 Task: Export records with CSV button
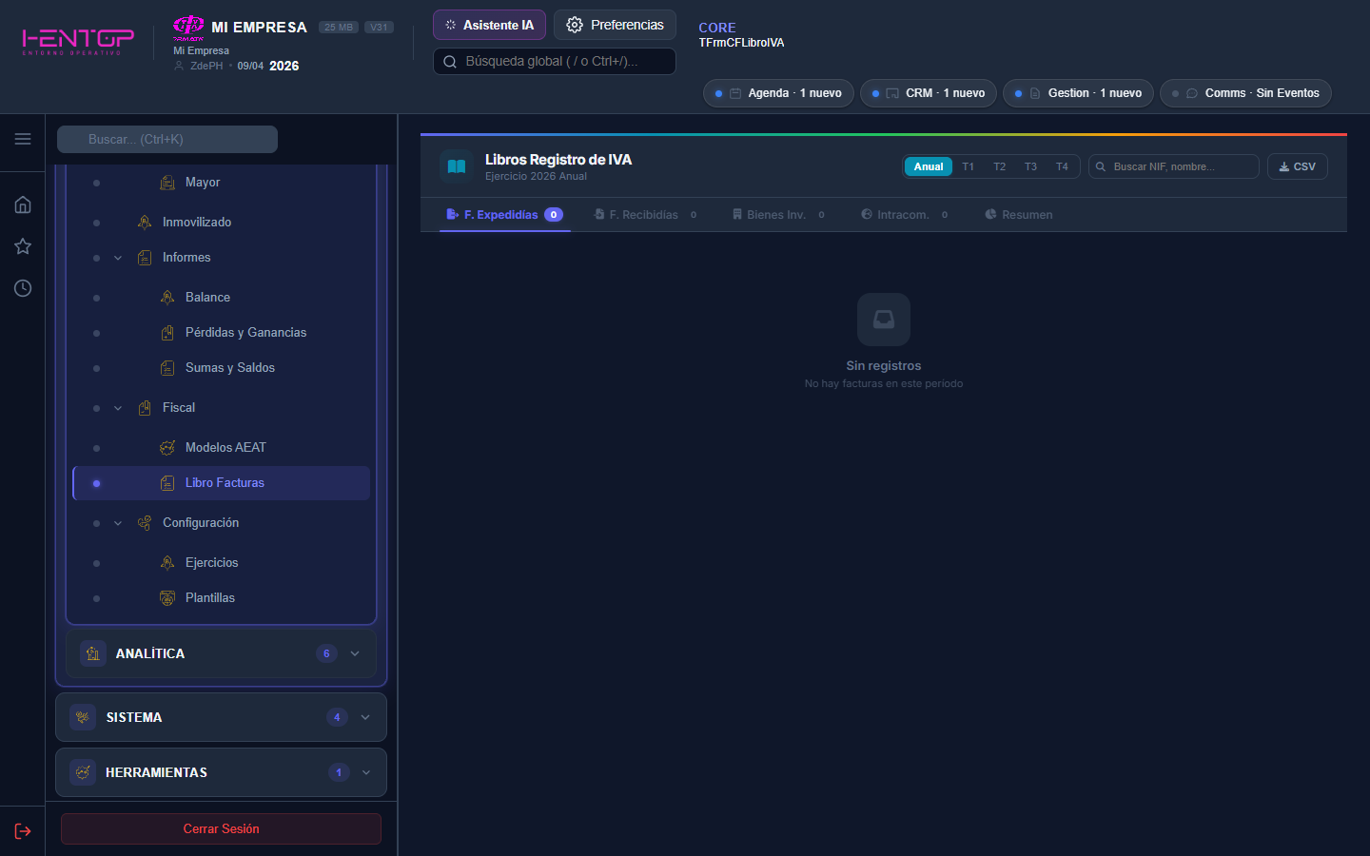[x=1297, y=166]
